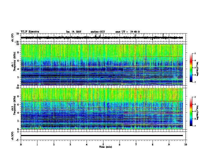The width and height of the screenshot is (209, 162).
Task: Click the 'VLF Spectra' title text
Action: point(30,32)
